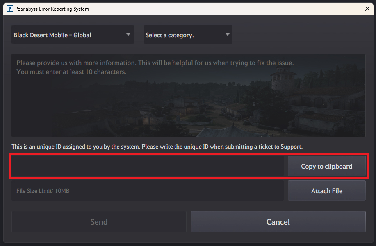Select the File Size Limit: 10MB field

click(x=148, y=191)
